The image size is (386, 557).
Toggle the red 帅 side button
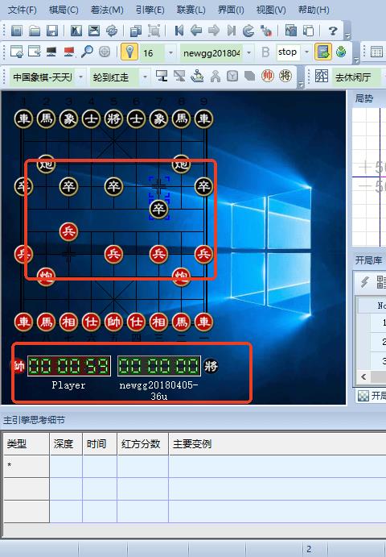coord(267,76)
